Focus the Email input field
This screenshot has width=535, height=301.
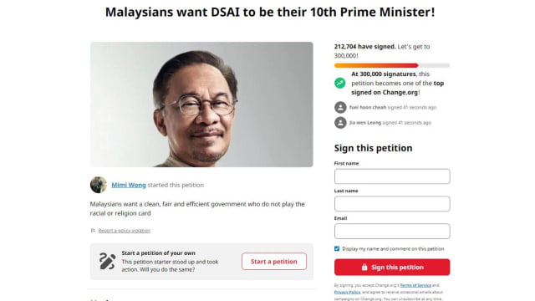pyautogui.click(x=392, y=231)
